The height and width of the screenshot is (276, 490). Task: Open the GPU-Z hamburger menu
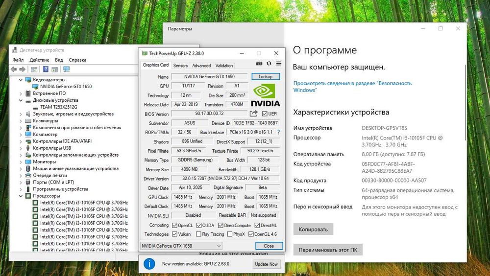(279, 64)
